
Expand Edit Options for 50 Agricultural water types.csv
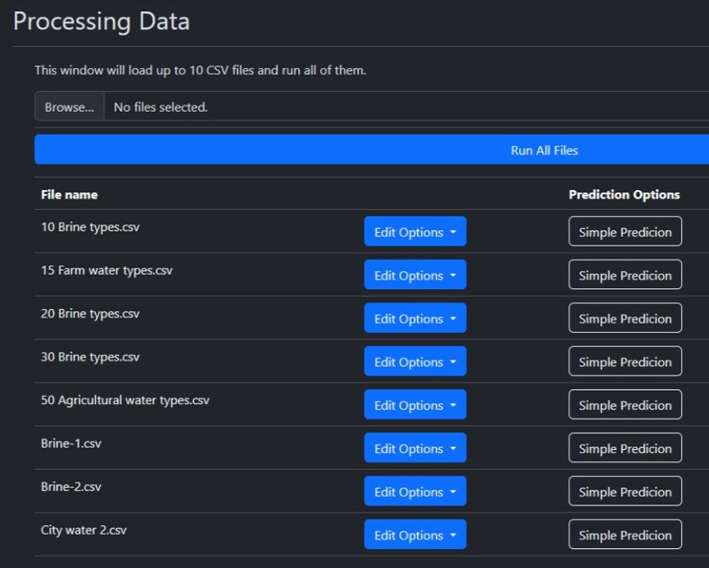tap(415, 405)
